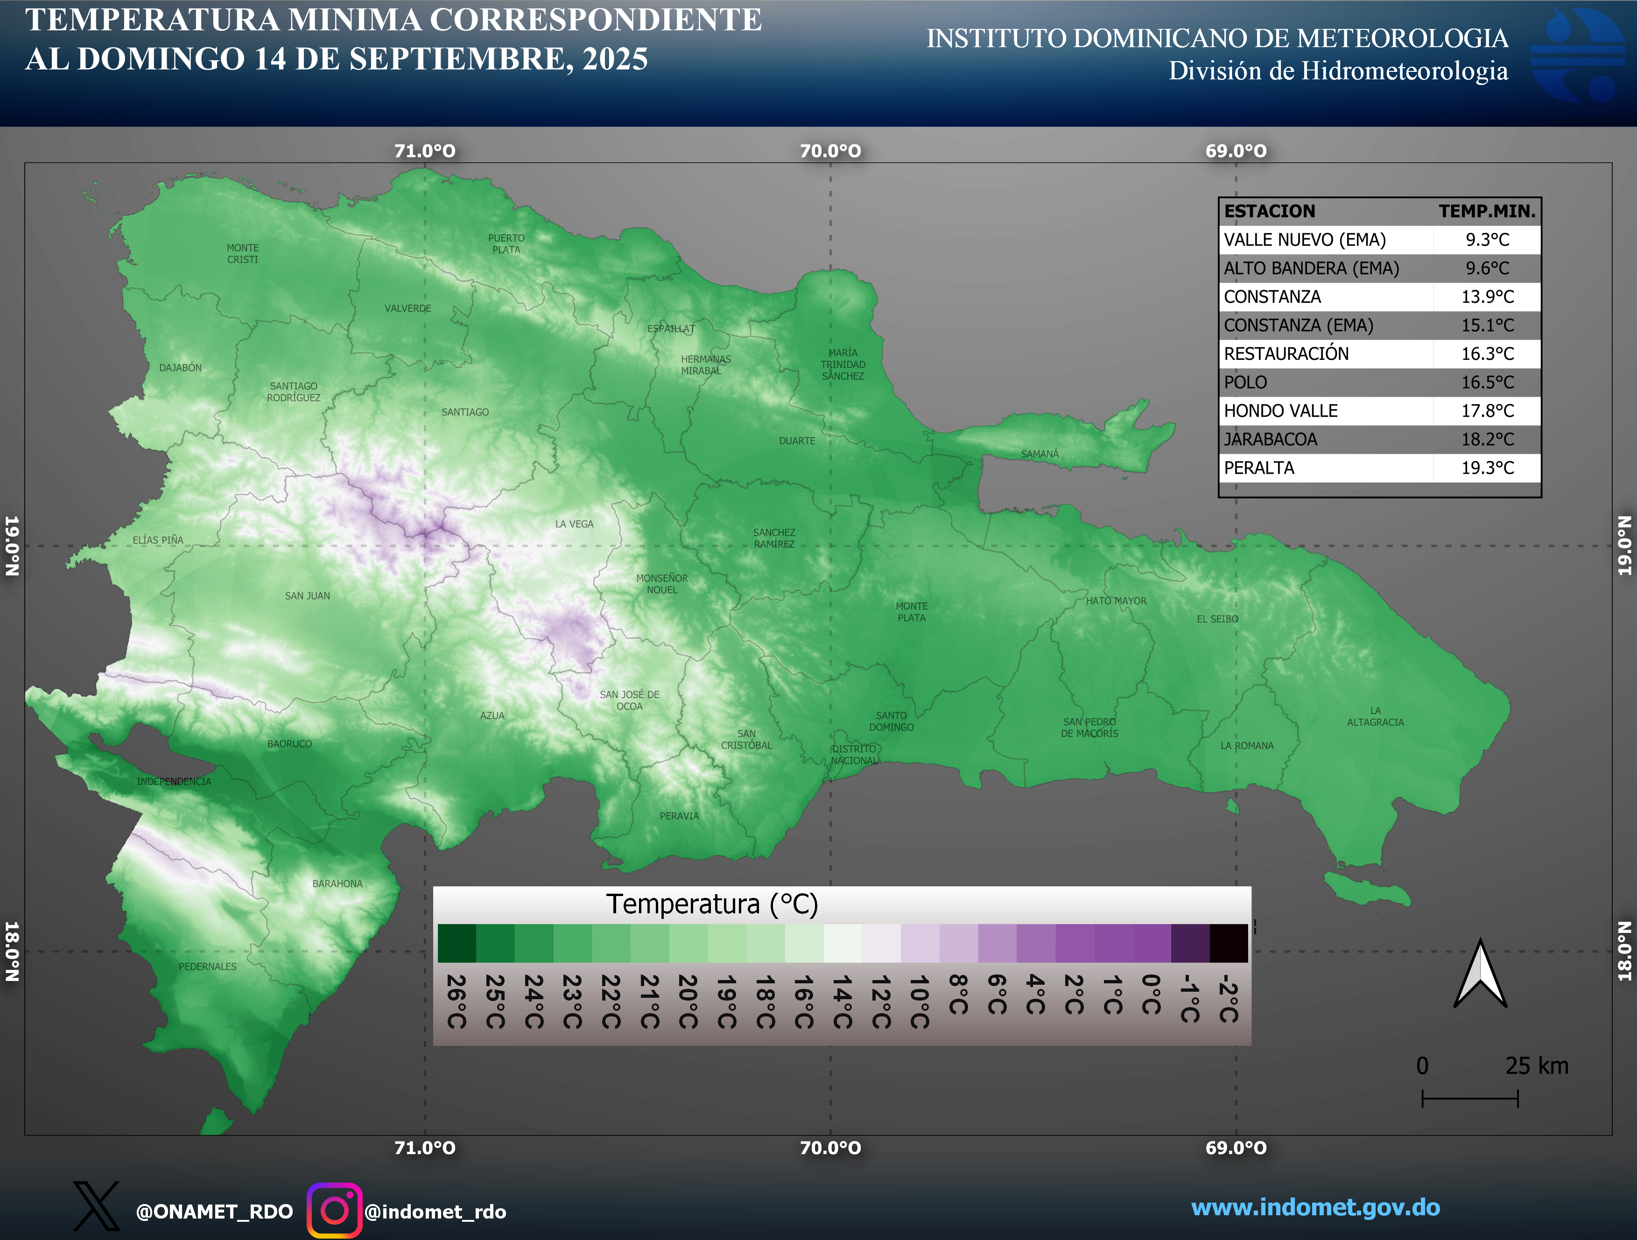The image size is (1637, 1240).
Task: Click the MONSEÑOR NOUEL province label
Action: point(661,584)
